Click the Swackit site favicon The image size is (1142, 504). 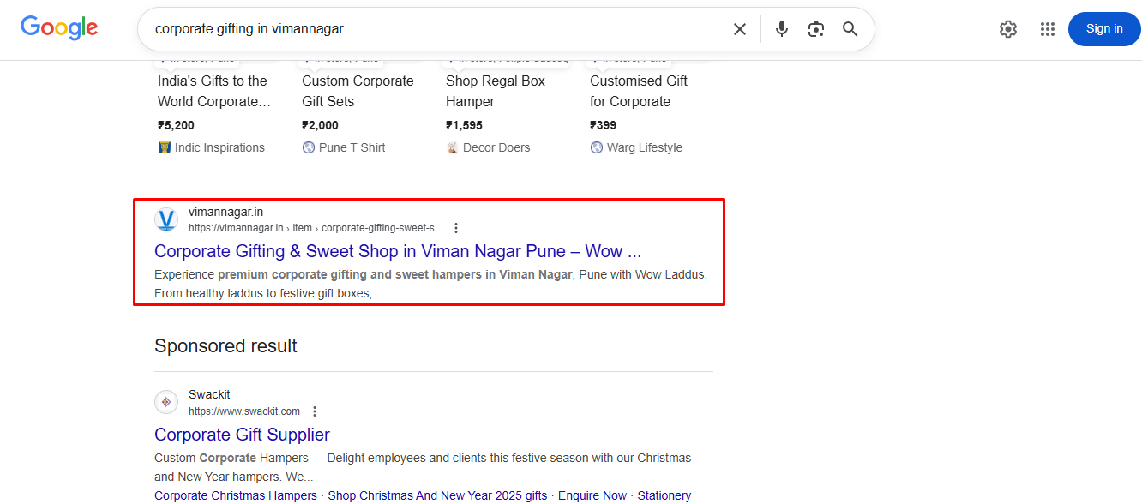tap(166, 401)
